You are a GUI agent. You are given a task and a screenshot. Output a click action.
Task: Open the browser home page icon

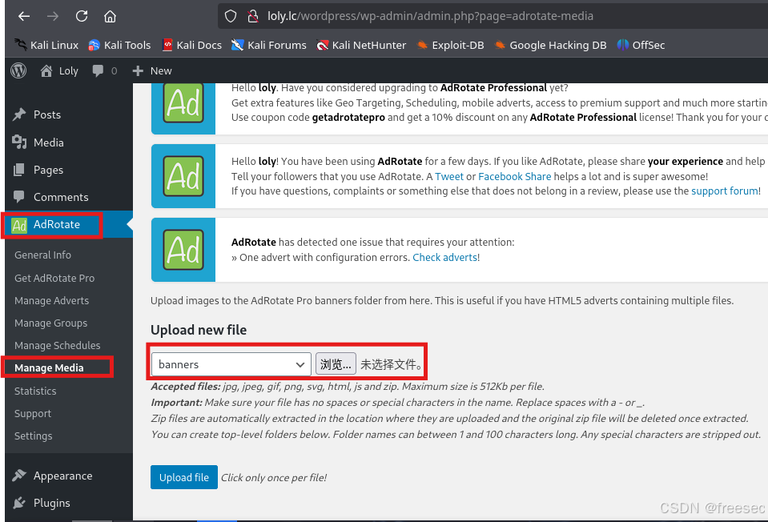pos(110,16)
